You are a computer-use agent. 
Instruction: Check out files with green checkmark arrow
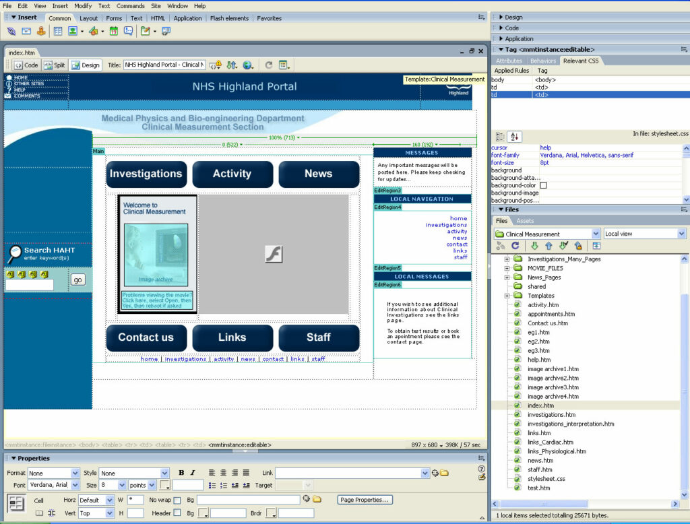[563, 246]
